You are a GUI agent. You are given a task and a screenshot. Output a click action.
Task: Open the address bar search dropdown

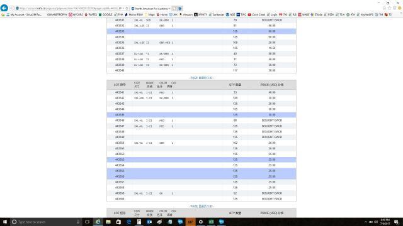tap(123, 8)
